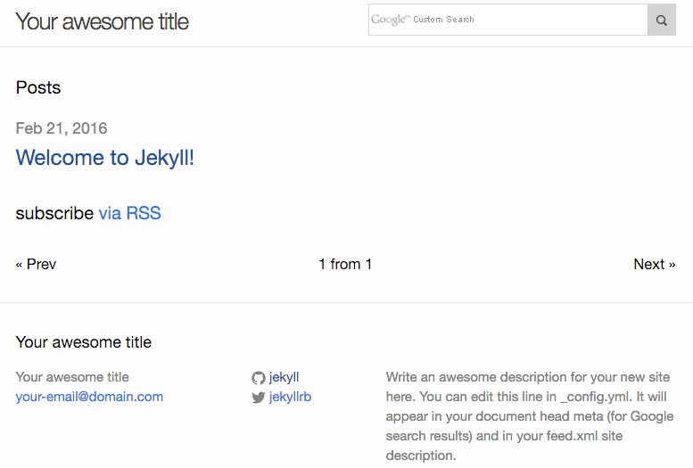This screenshot has height=468, width=693.
Task: Open the header site title link
Action: point(103,21)
